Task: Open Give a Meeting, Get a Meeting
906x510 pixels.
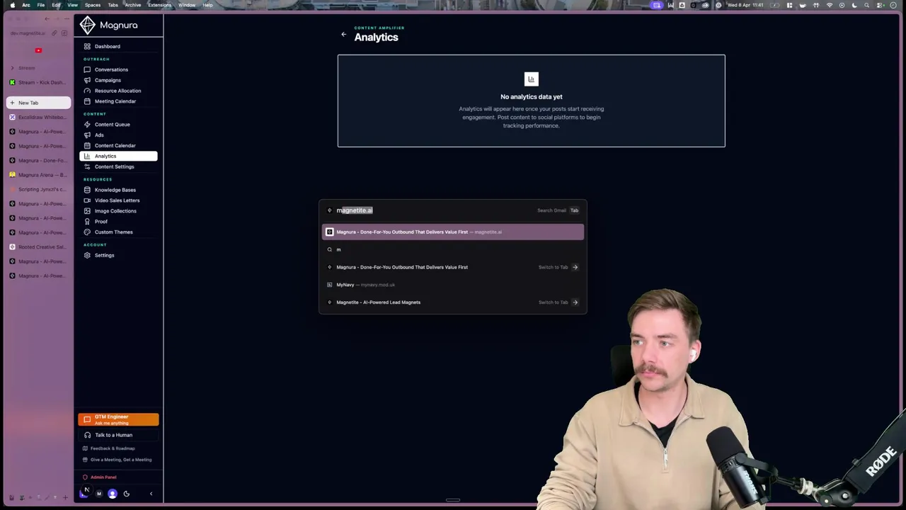Action: click(117, 460)
